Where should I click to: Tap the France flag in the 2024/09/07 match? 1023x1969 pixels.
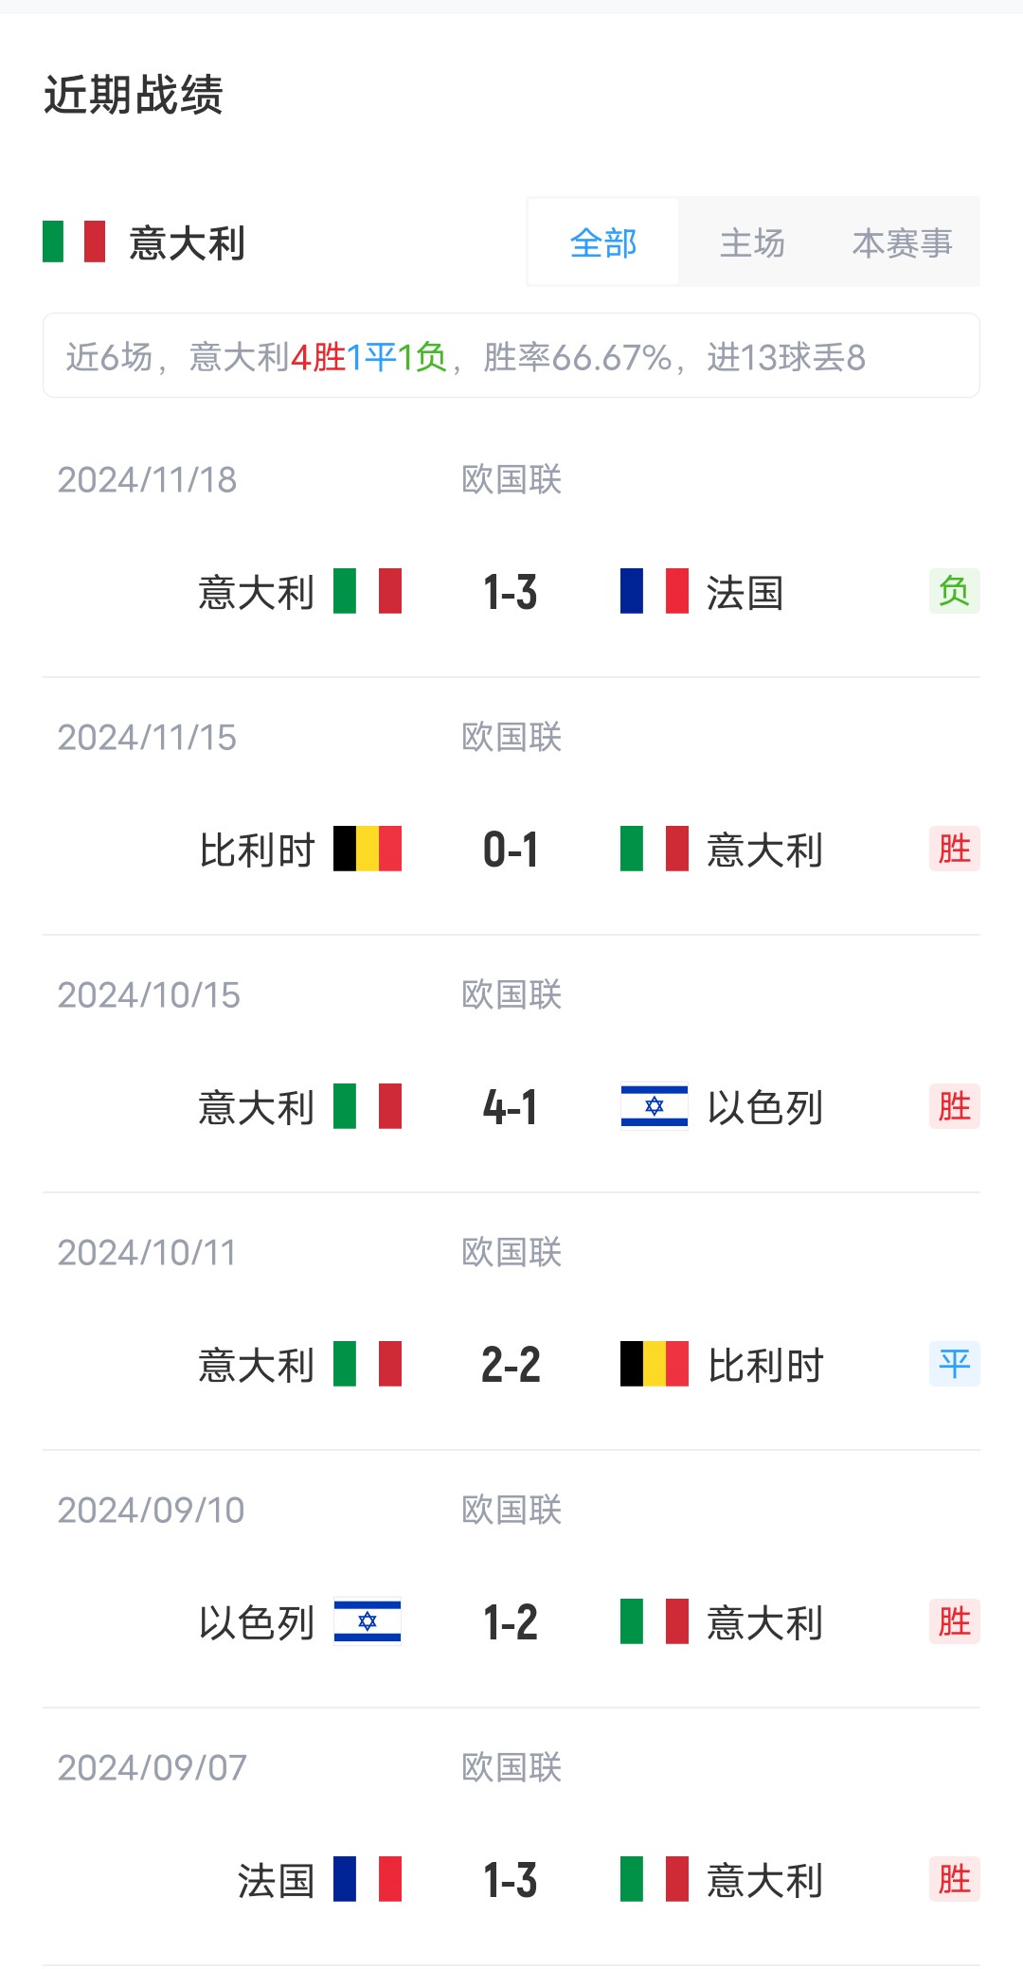[x=368, y=1879]
